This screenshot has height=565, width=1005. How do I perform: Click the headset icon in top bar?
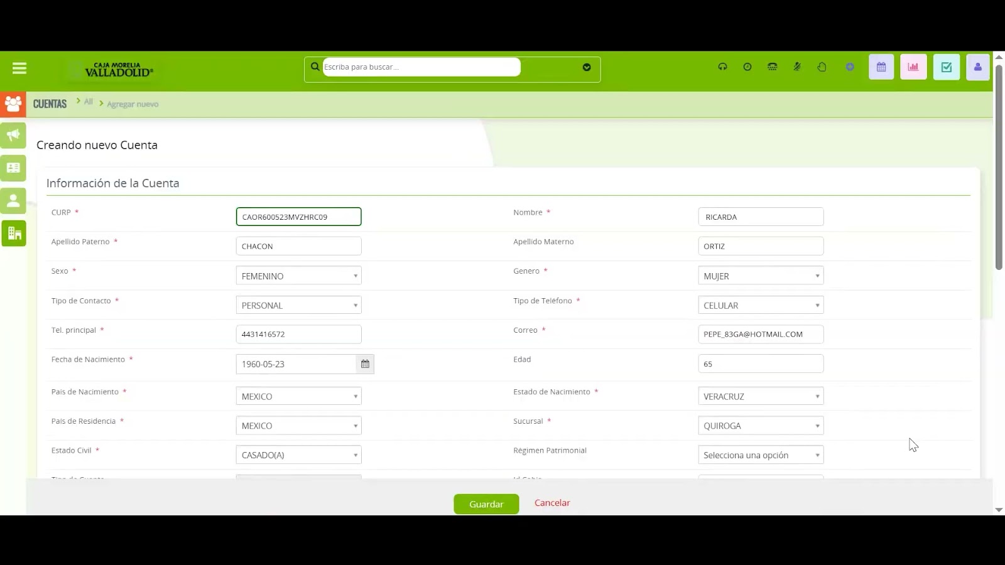pos(723,67)
